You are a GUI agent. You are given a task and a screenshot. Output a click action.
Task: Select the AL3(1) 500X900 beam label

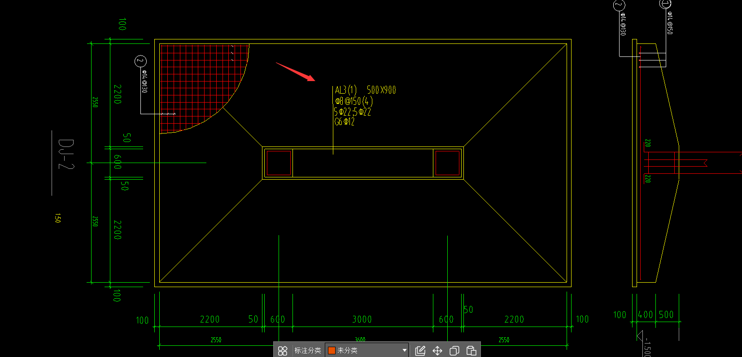[365, 90]
